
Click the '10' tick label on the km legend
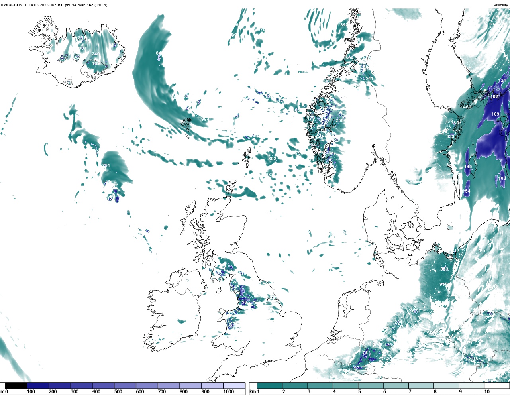pos(487,392)
